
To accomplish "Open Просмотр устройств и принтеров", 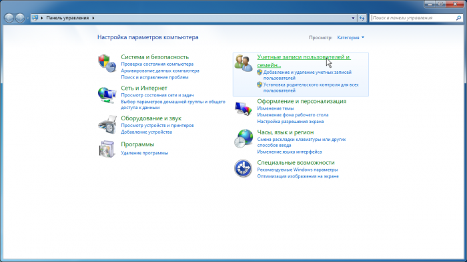I will coord(157,125).
